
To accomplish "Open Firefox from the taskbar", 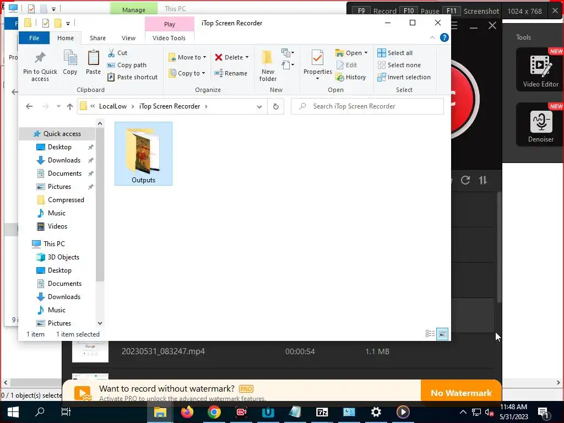I will 187,412.
